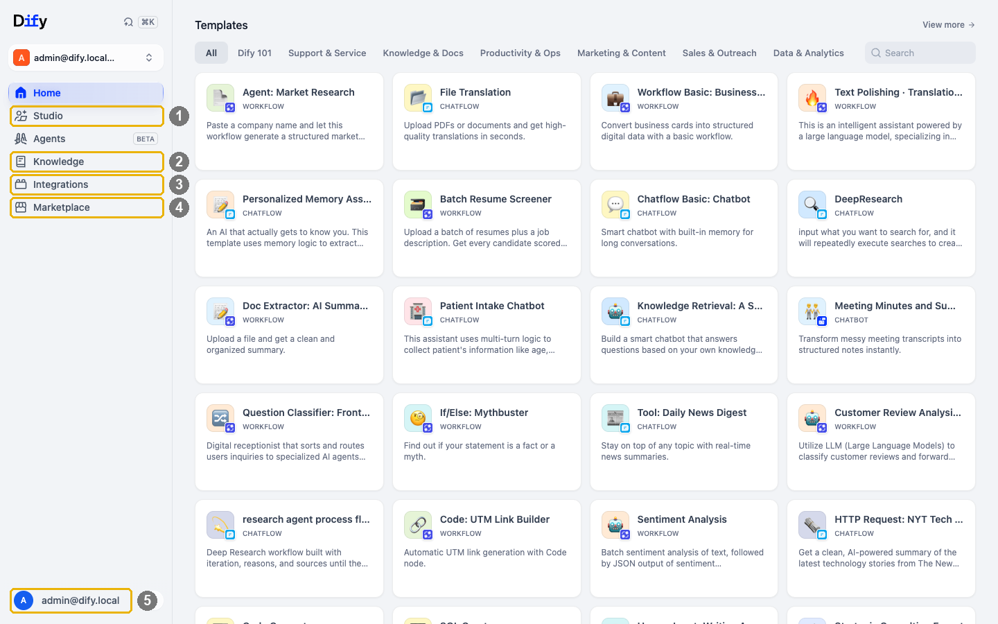This screenshot has height=624, width=998.
Task: Click Knowledge Retrieval robot icon
Action: pos(615,311)
